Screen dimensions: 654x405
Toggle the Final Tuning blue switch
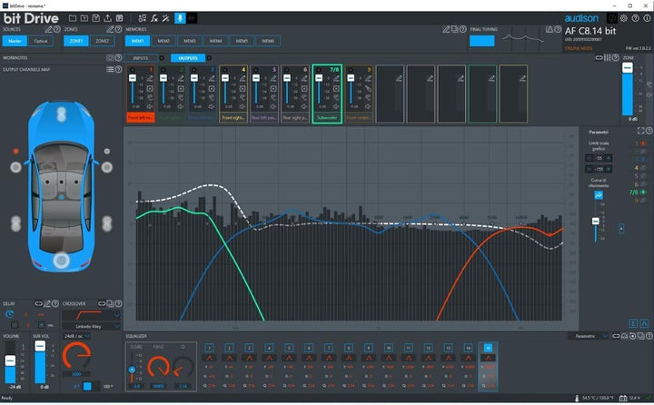(482, 41)
